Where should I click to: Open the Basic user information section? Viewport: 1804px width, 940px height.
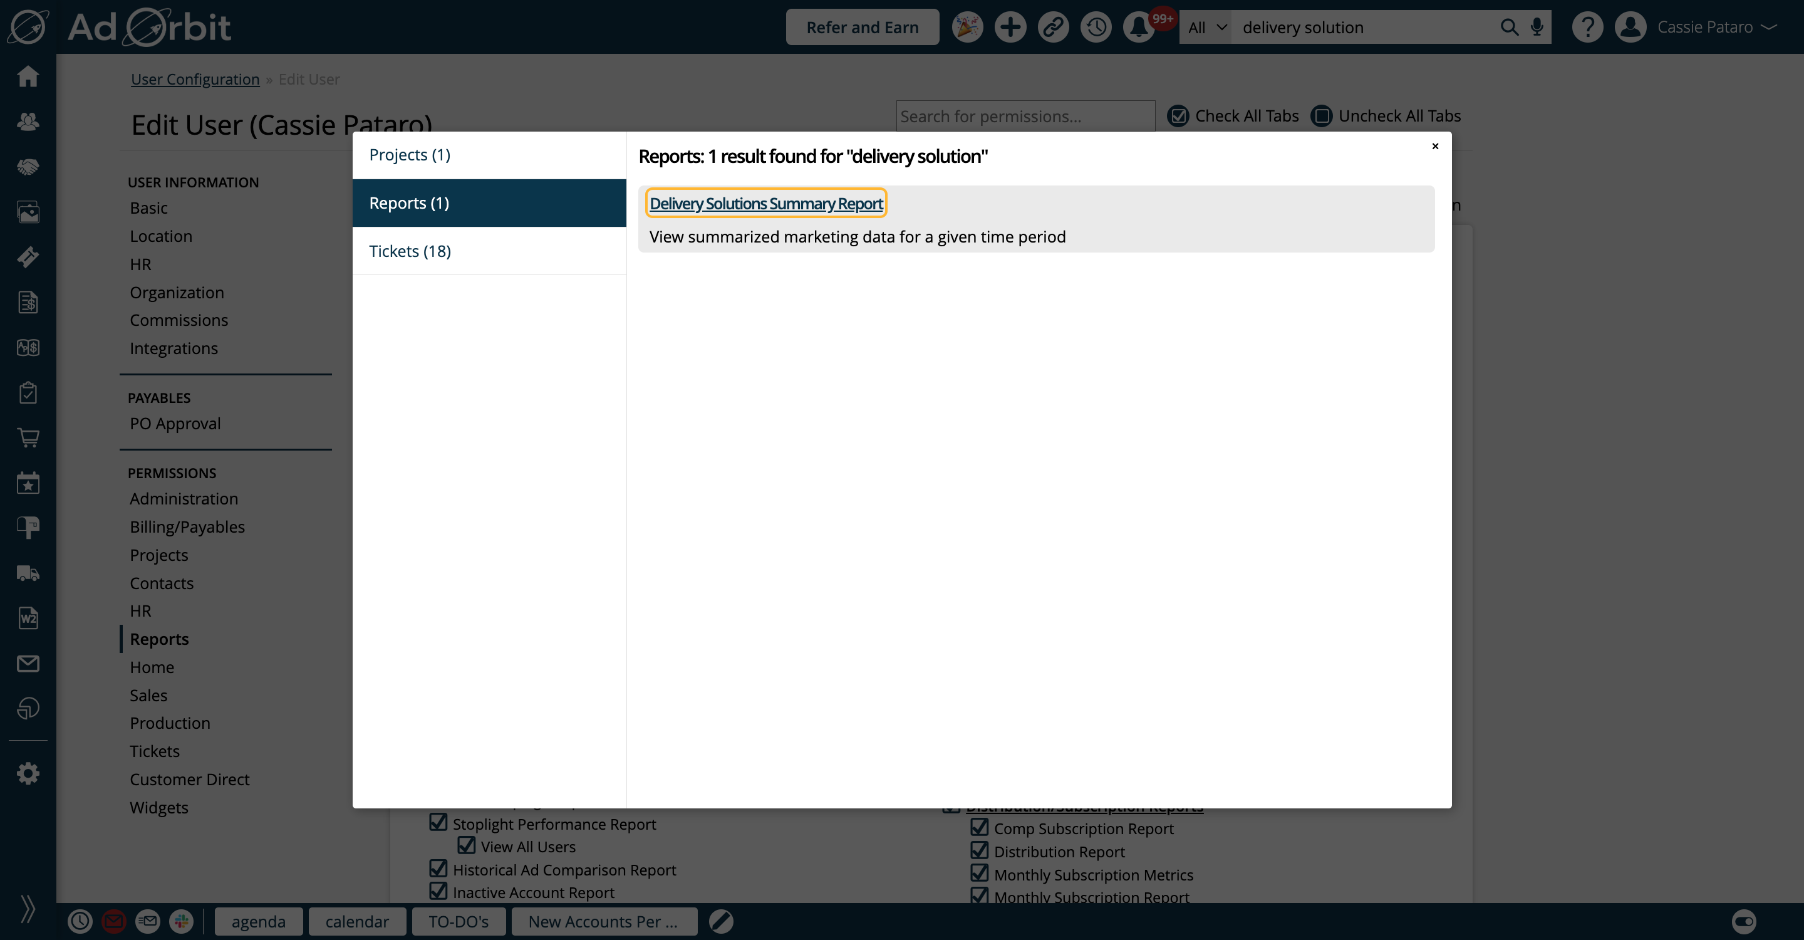click(x=148, y=208)
